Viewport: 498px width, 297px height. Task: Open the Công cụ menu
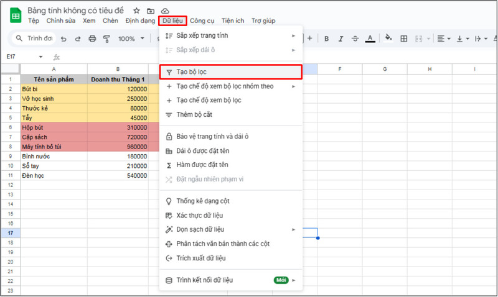[x=202, y=21]
